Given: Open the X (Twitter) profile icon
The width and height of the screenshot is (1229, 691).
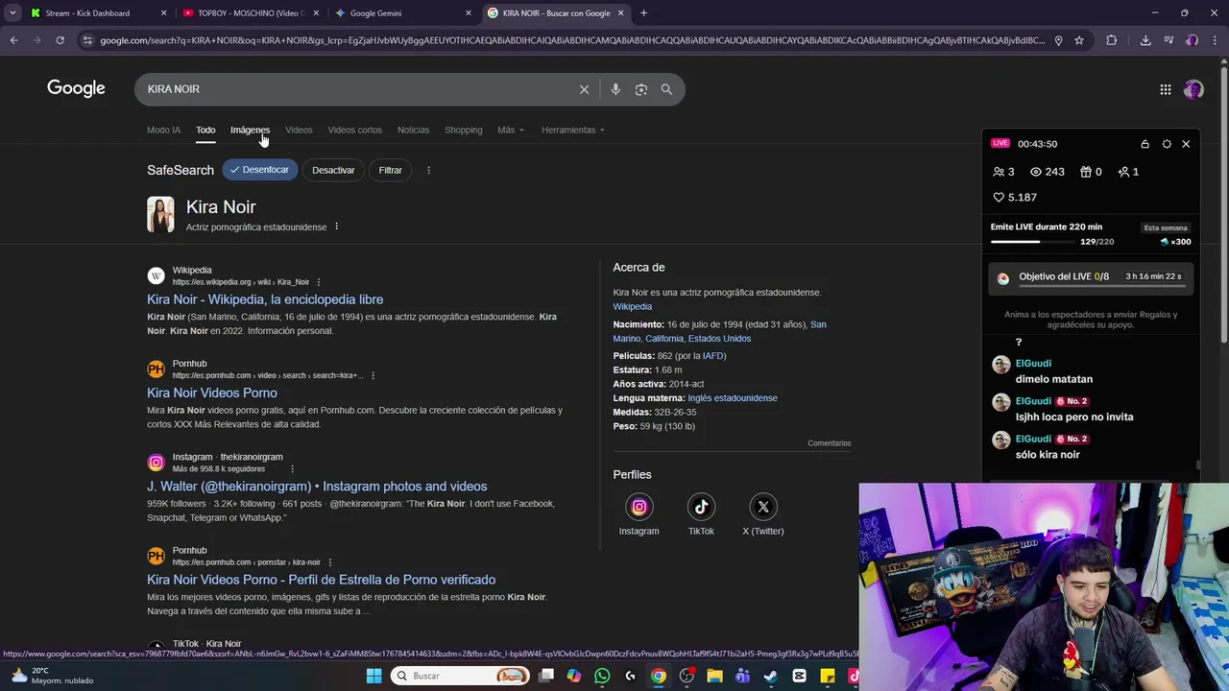Looking at the screenshot, I should point(763,507).
